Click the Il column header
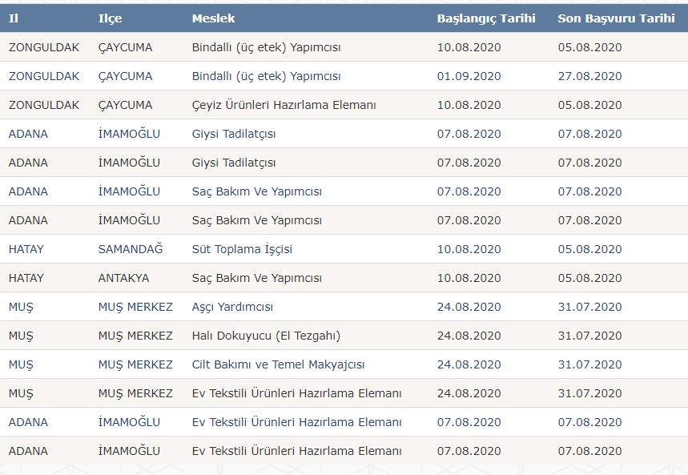 tap(14, 18)
